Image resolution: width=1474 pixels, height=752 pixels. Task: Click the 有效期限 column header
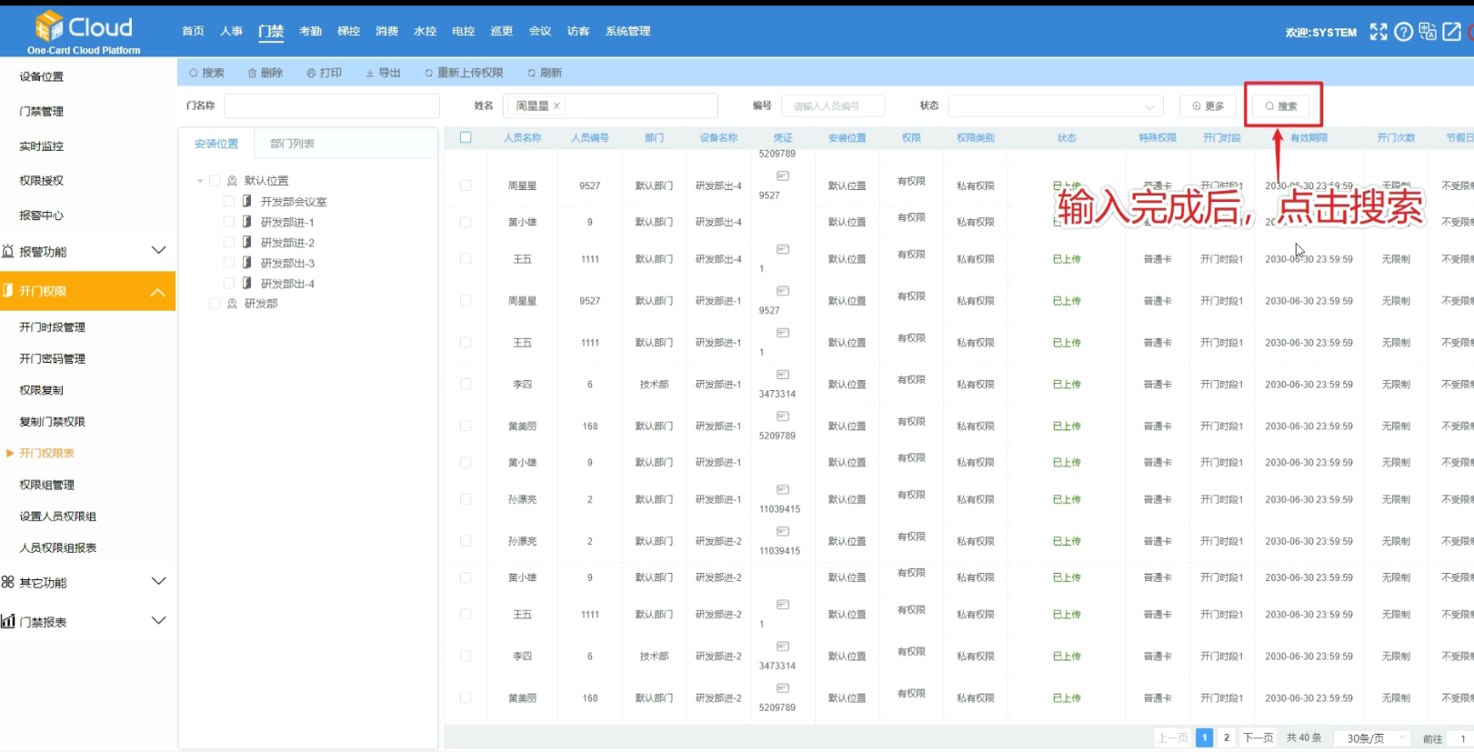click(1309, 137)
